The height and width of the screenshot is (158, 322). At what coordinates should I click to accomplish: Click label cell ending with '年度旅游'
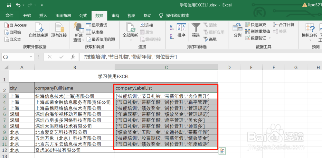[166, 144]
